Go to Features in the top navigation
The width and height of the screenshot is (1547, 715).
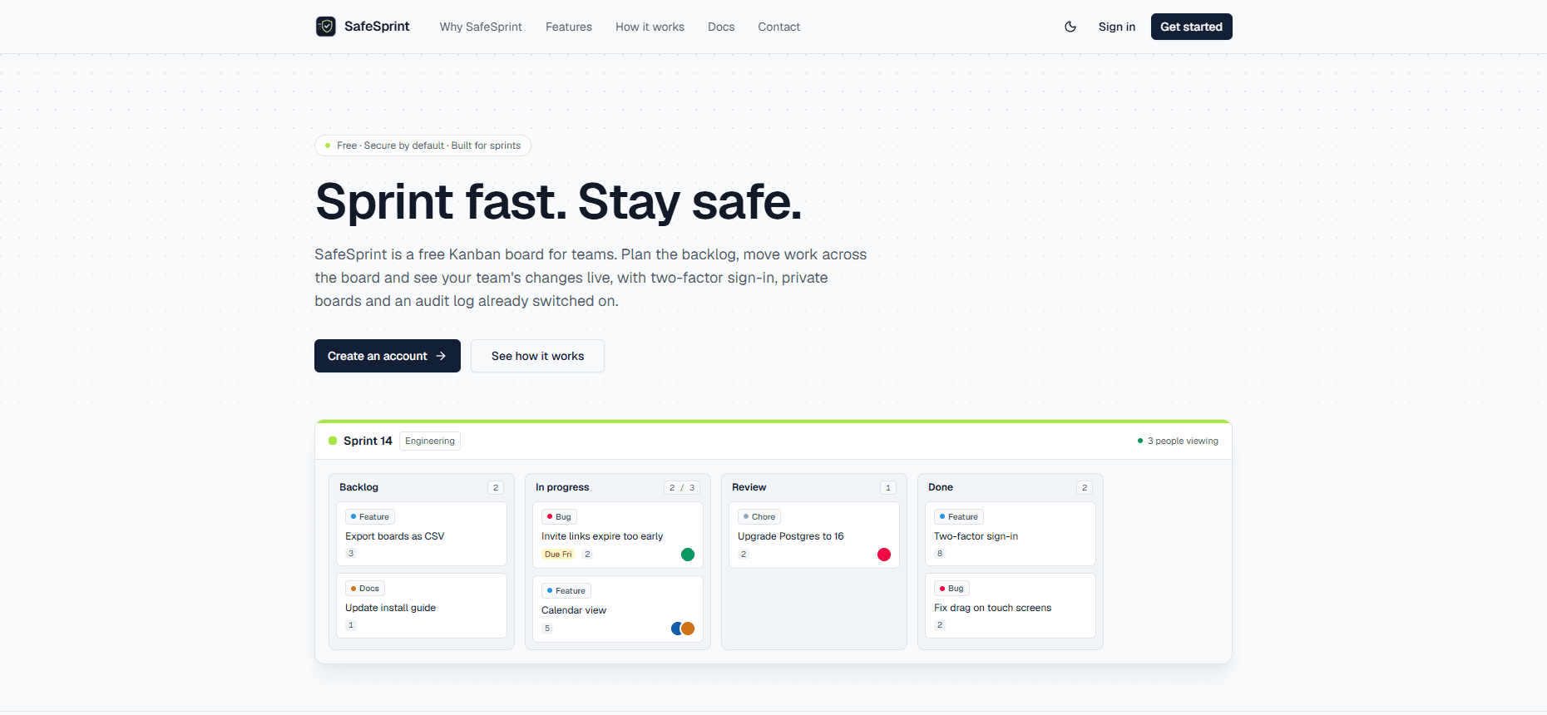(569, 27)
